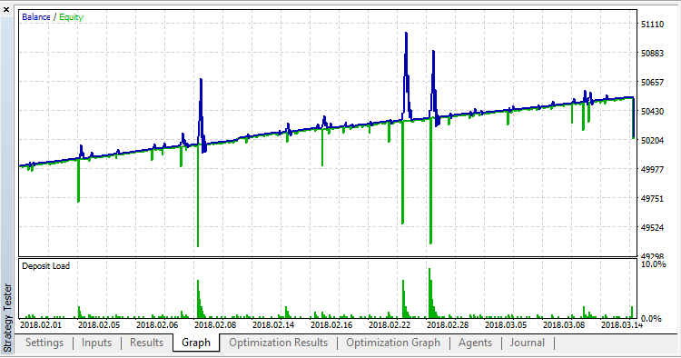Switch to the Inputs tab
681x358 pixels.
(x=96, y=343)
